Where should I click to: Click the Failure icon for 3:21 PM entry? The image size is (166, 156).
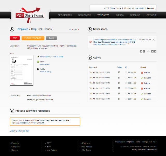point(142,73)
